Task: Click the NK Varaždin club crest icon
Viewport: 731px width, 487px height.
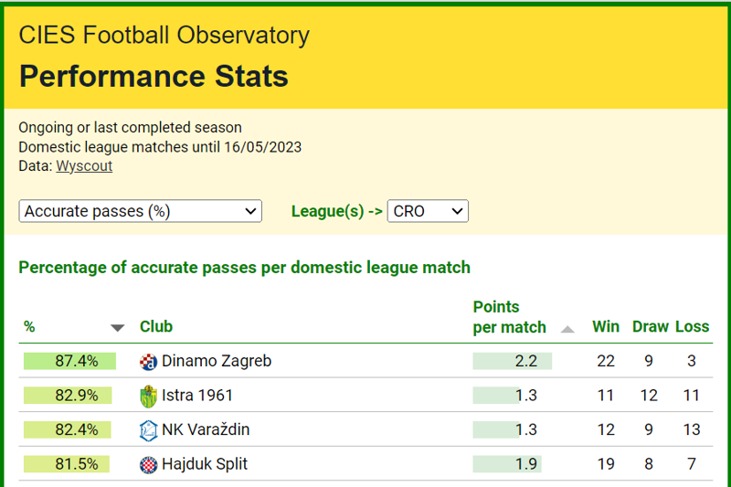Action: tap(148, 429)
